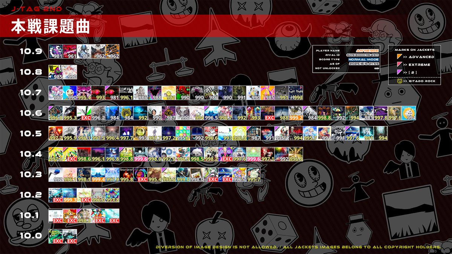Select the 10.5 row jacket scored 997.5
Viewport: 452px width, 254px height.
click(x=98, y=134)
